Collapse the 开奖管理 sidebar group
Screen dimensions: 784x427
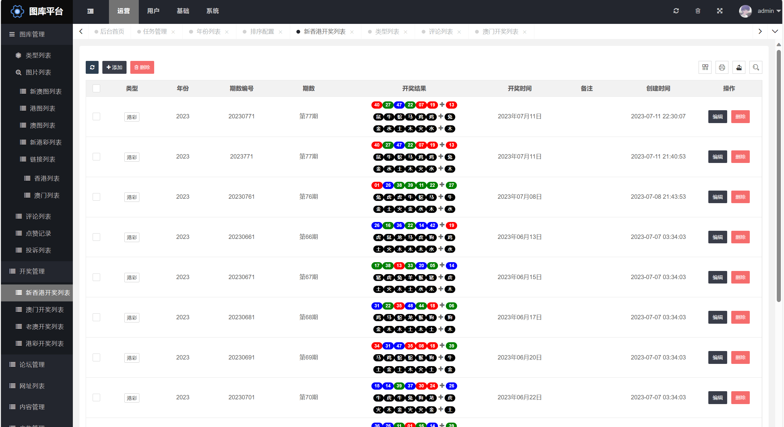[x=37, y=271]
